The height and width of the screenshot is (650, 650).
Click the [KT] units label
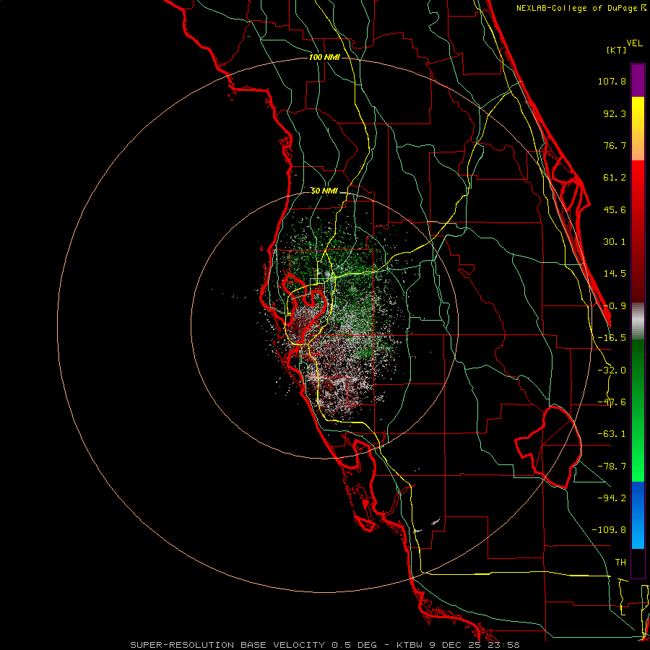click(x=617, y=50)
